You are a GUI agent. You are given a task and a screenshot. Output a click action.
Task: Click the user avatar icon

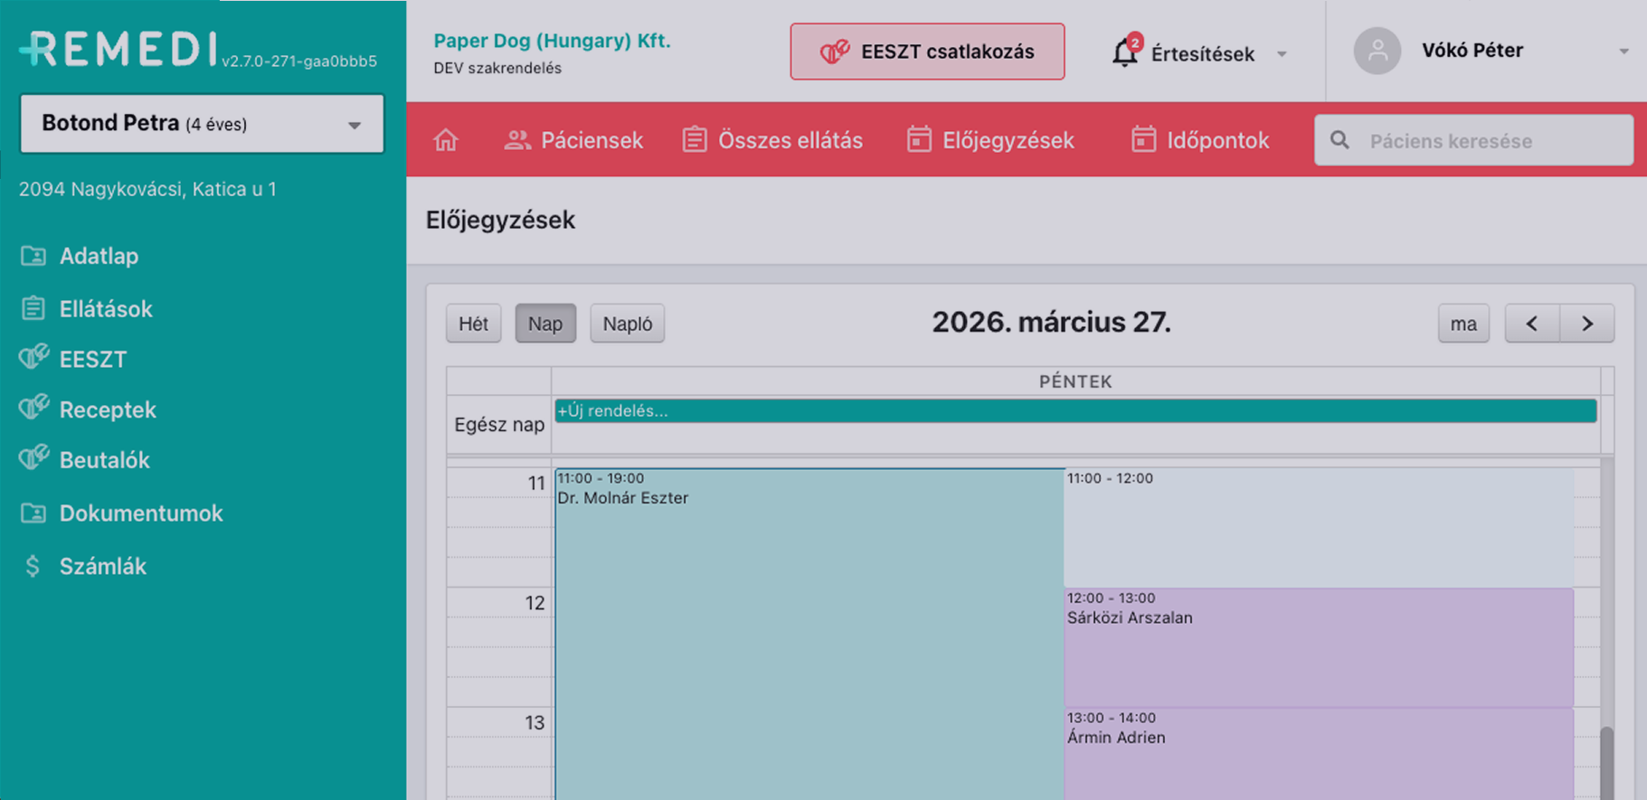1377,51
